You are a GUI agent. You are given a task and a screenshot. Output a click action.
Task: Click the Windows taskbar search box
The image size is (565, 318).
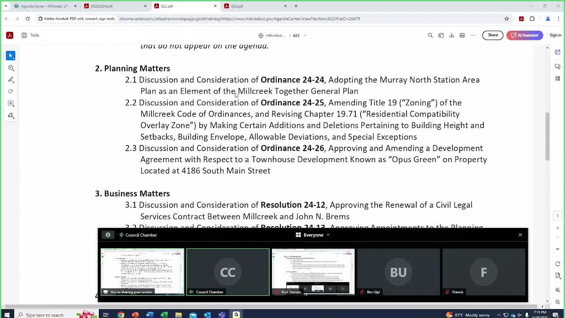pyautogui.click(x=44, y=315)
